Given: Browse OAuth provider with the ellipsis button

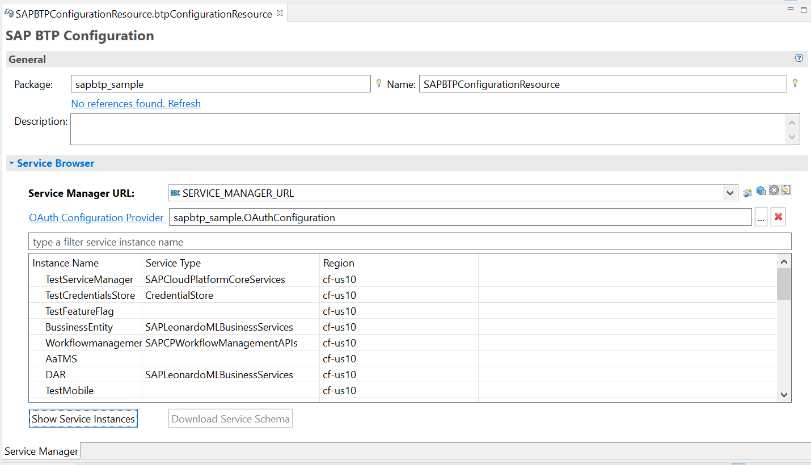Looking at the screenshot, I should tap(761, 218).
